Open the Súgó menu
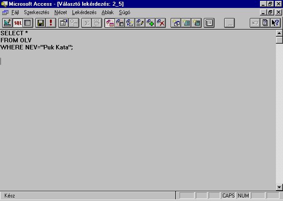283x201 pixels. (x=125, y=12)
